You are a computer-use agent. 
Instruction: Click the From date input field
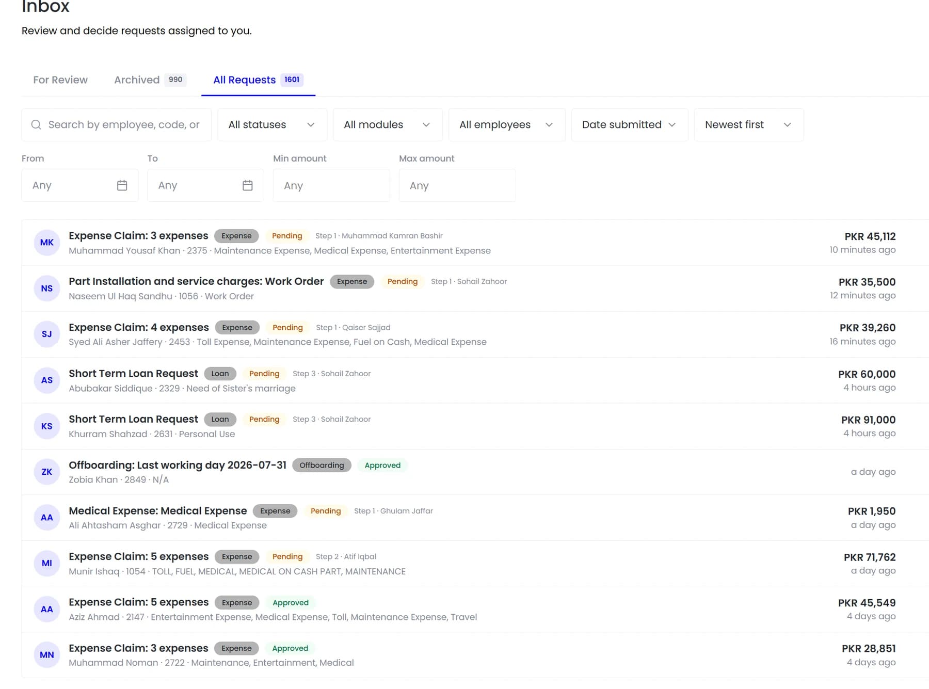(x=80, y=185)
